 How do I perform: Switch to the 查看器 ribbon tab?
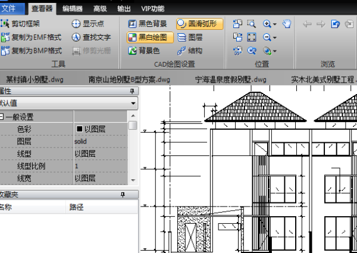42,9
